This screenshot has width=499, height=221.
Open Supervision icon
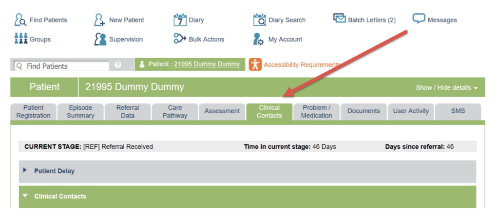[100, 40]
